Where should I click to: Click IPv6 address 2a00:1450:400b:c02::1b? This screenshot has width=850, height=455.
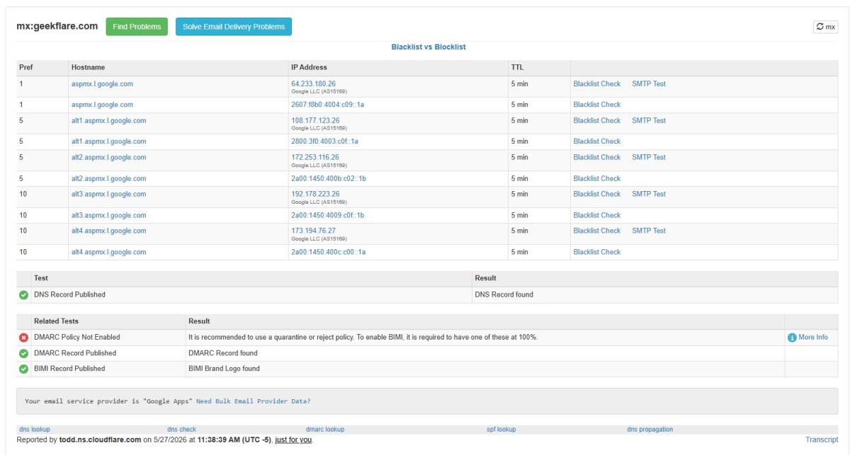pyautogui.click(x=329, y=179)
